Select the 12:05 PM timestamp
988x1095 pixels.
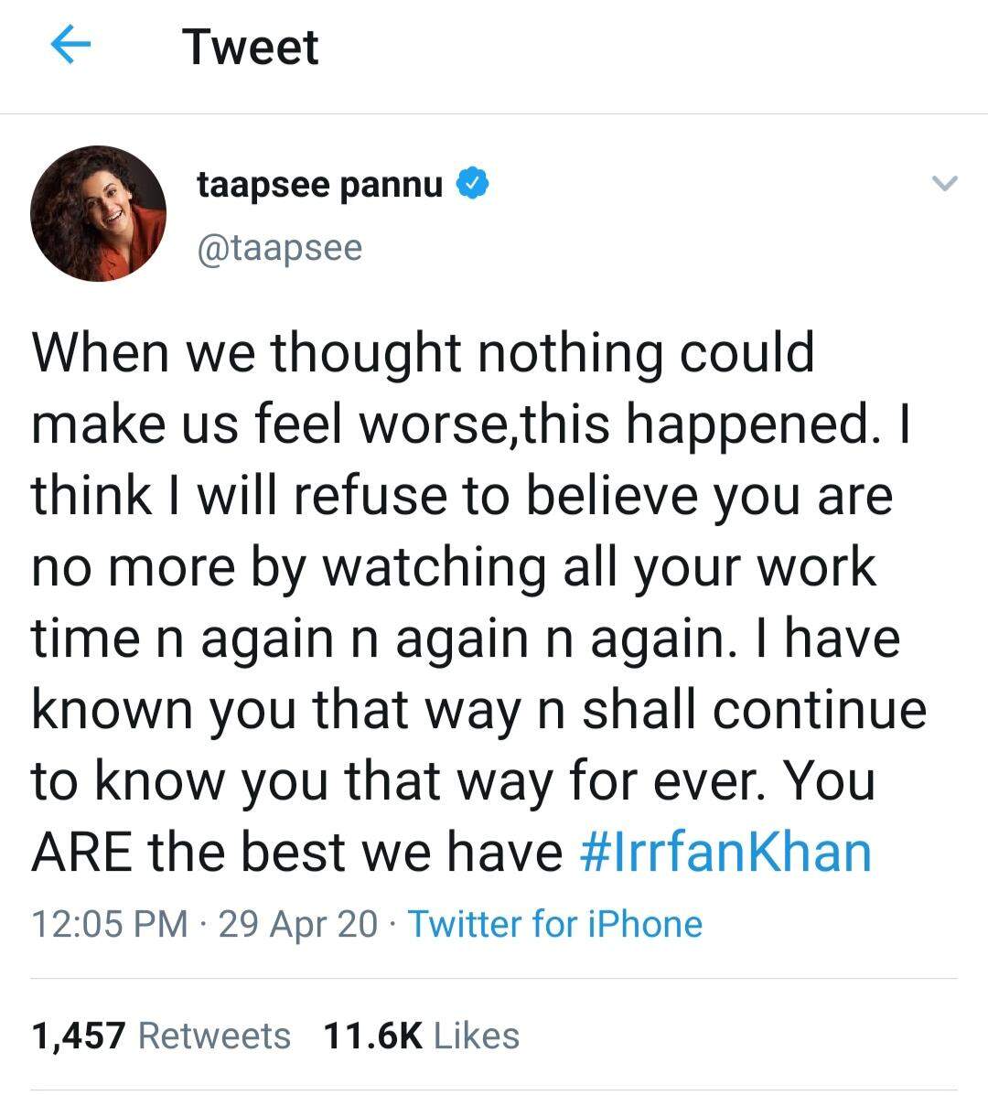pyautogui.click(x=110, y=924)
